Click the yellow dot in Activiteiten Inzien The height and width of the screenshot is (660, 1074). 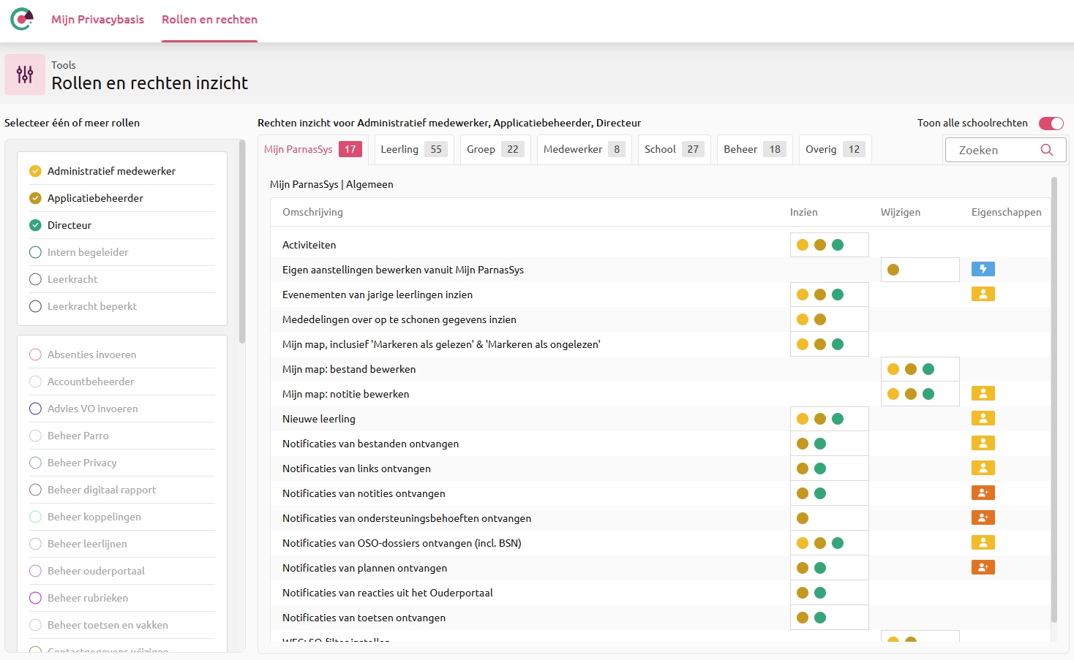803,245
